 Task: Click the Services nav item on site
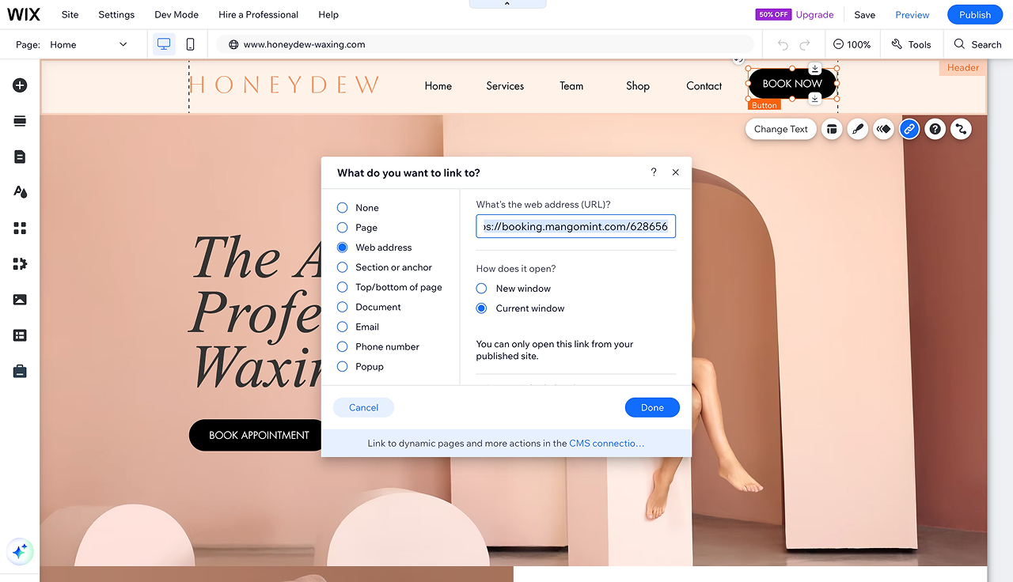(505, 86)
